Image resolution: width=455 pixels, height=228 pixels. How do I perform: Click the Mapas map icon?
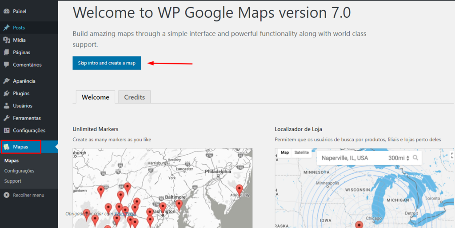(6, 147)
